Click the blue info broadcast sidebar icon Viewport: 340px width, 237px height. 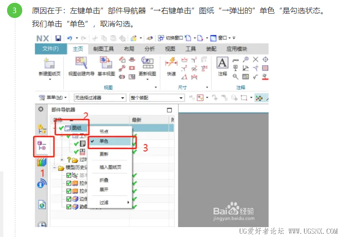click(x=42, y=183)
